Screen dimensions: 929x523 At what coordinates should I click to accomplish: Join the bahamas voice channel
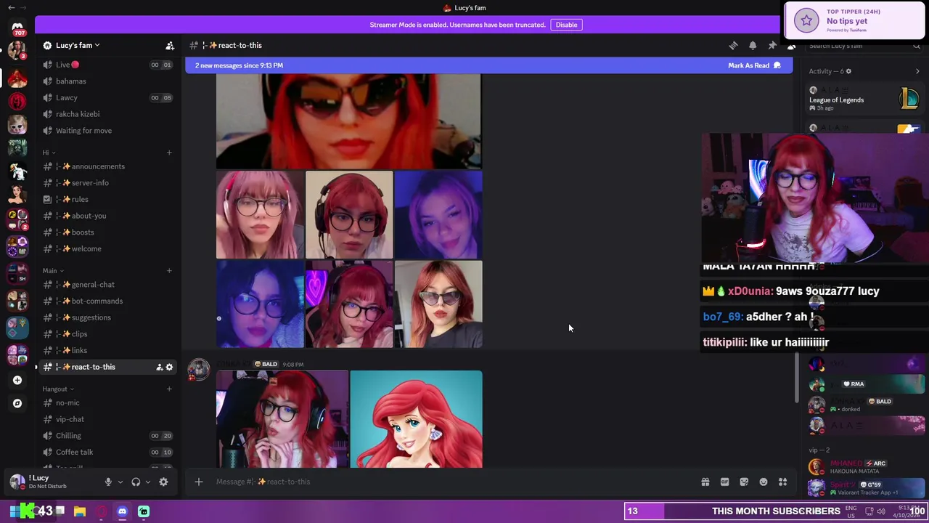click(x=107, y=81)
